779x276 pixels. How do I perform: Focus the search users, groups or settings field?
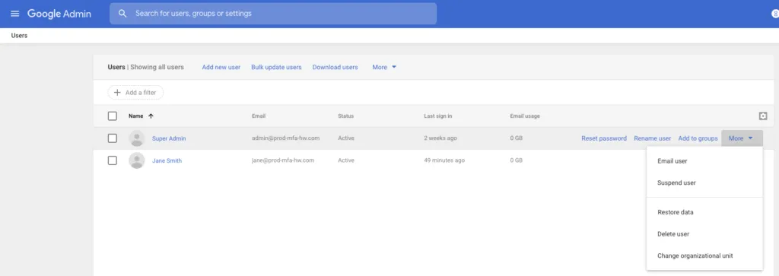coord(273,14)
